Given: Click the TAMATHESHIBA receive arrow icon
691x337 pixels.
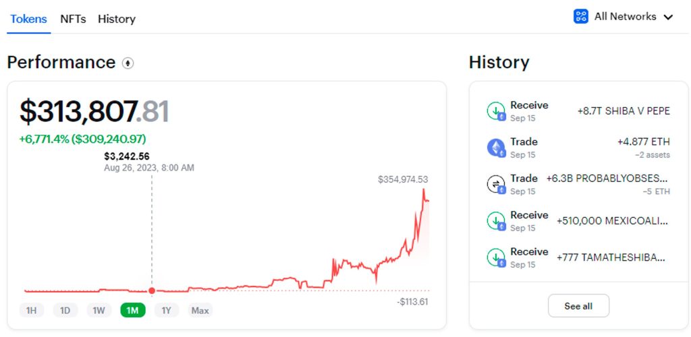Looking at the screenshot, I should [496, 257].
